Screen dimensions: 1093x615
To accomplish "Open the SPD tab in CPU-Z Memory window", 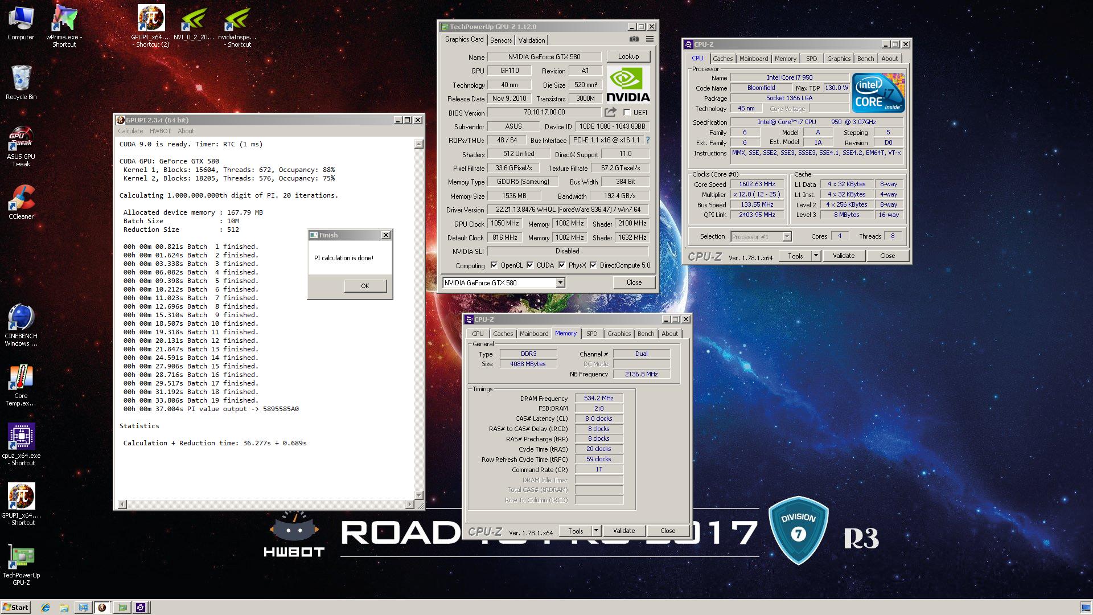I will point(592,334).
